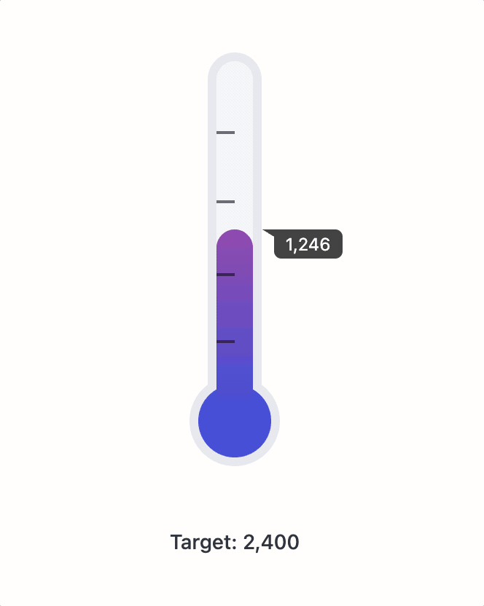This screenshot has width=484, height=606.
Task: Click the gray outline ring under the bulb
Action: pyautogui.click(x=235, y=462)
